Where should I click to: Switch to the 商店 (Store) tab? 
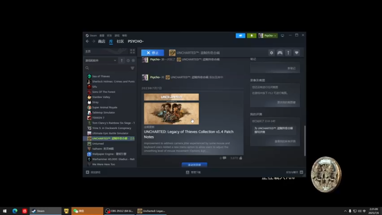pyautogui.click(x=102, y=42)
